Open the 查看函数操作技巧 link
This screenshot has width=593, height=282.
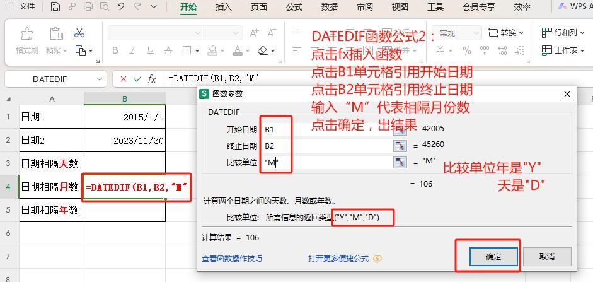click(232, 259)
